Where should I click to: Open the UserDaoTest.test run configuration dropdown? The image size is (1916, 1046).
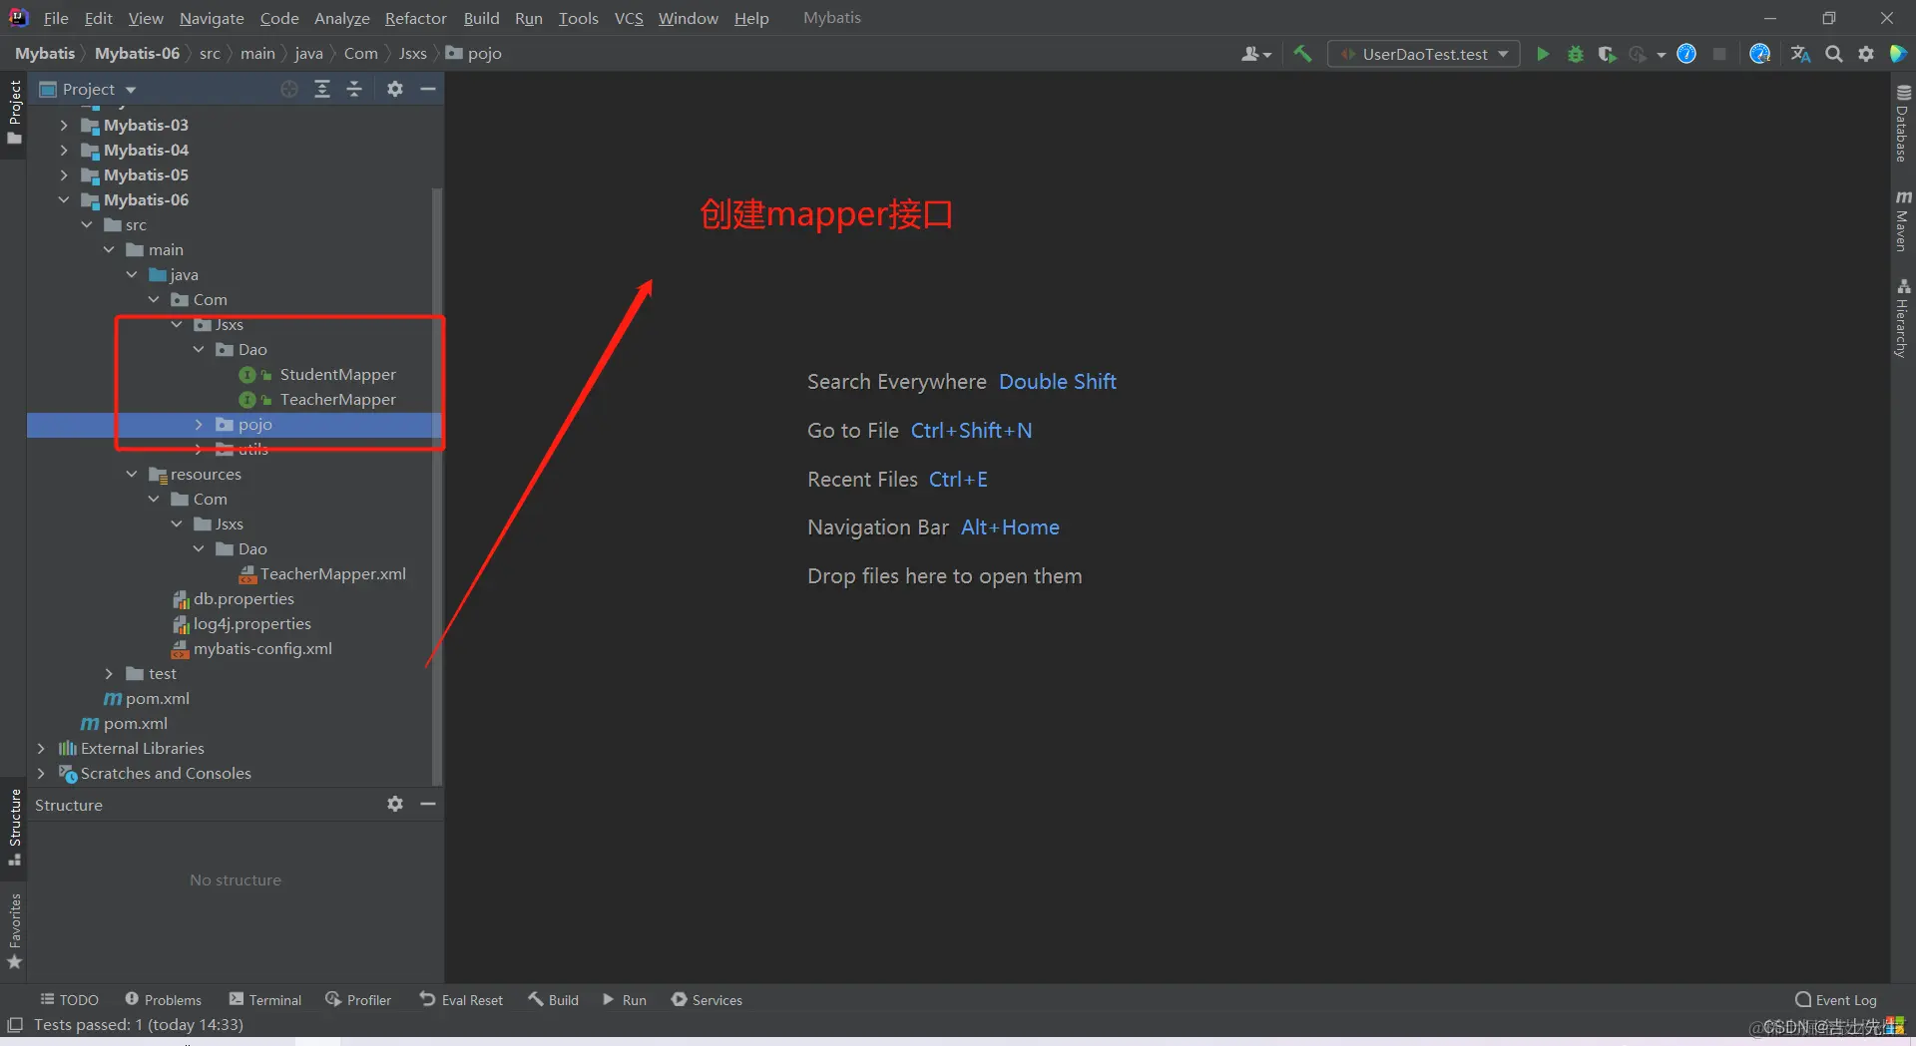(x=1424, y=54)
